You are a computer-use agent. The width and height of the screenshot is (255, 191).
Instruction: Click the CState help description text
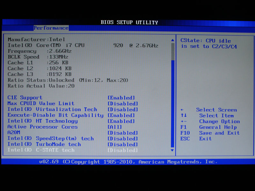[x=209, y=44]
